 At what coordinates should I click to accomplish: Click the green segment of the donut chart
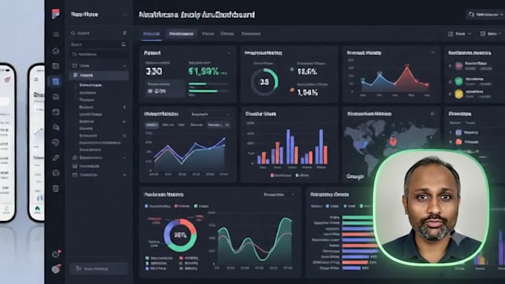[183, 247]
